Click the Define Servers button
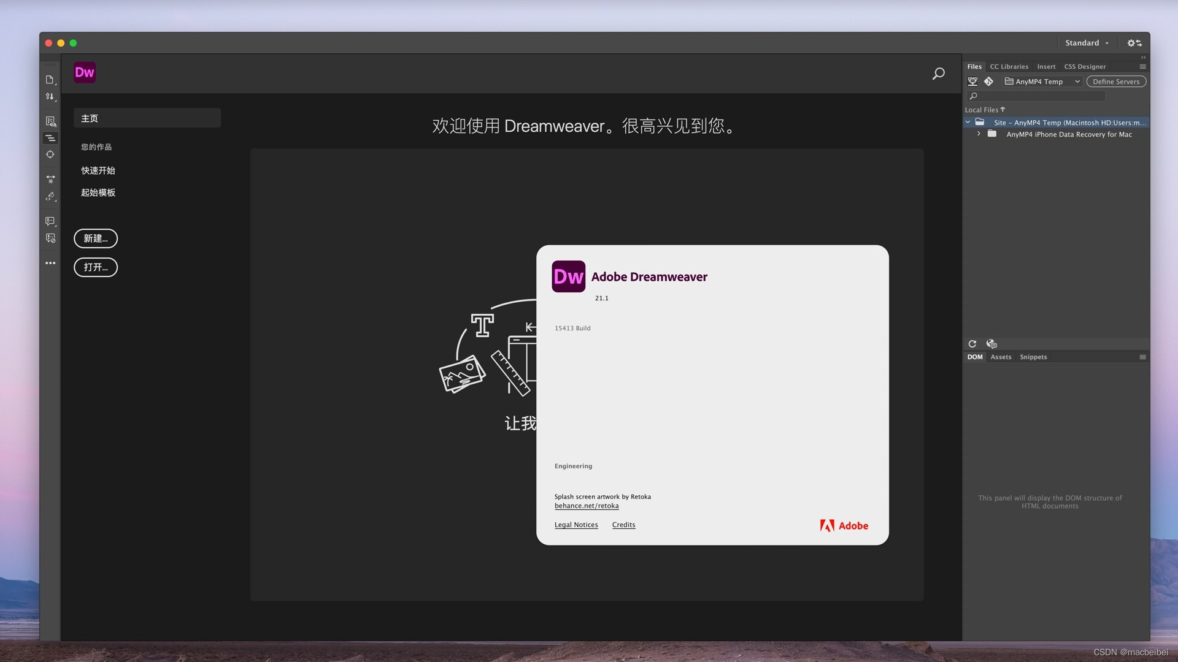The width and height of the screenshot is (1178, 662). (x=1116, y=82)
